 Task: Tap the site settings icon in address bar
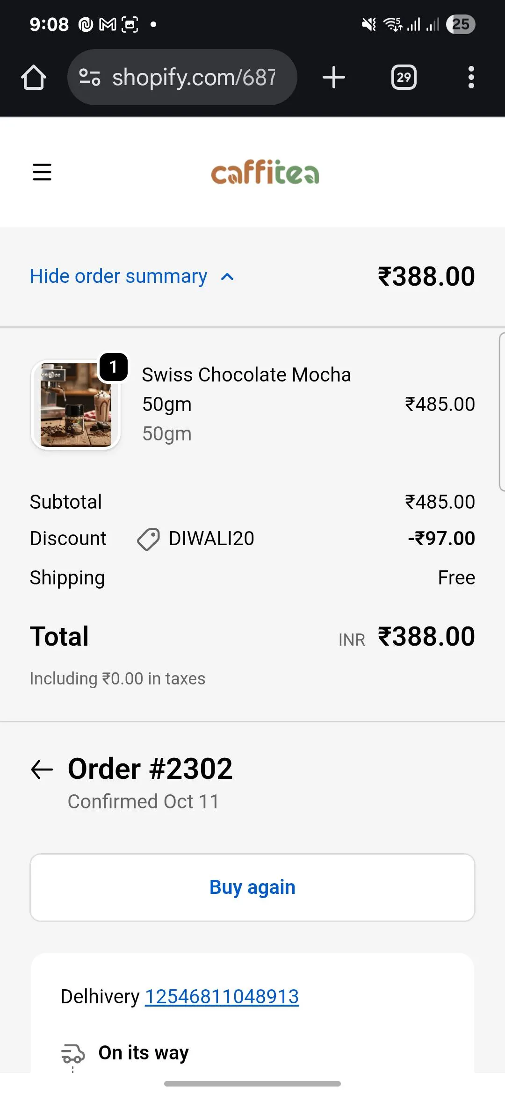89,77
